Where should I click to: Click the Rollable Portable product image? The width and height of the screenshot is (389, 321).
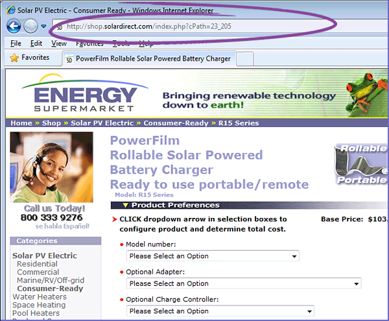point(361,164)
